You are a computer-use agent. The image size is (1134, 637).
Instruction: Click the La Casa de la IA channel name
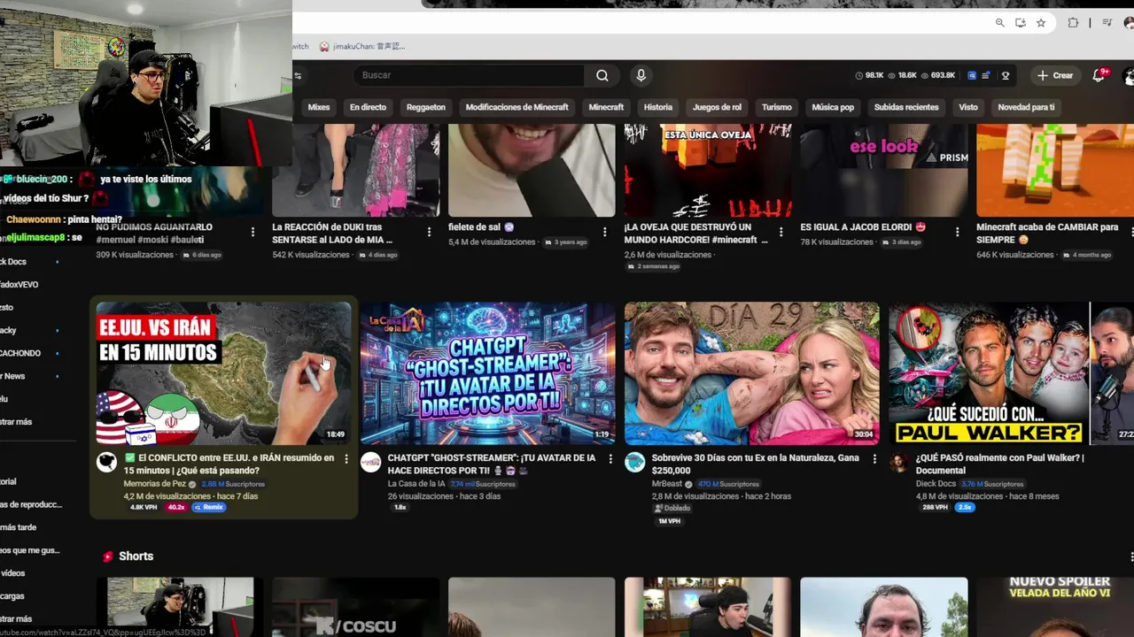coord(416,484)
